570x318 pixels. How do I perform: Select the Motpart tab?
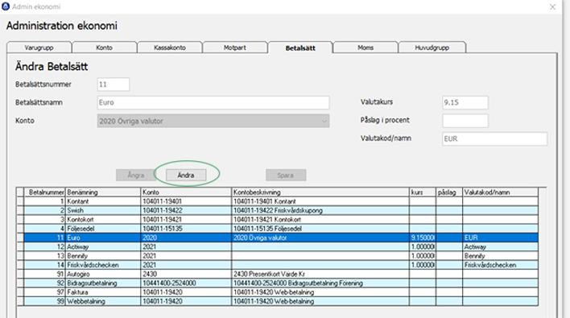pos(235,47)
